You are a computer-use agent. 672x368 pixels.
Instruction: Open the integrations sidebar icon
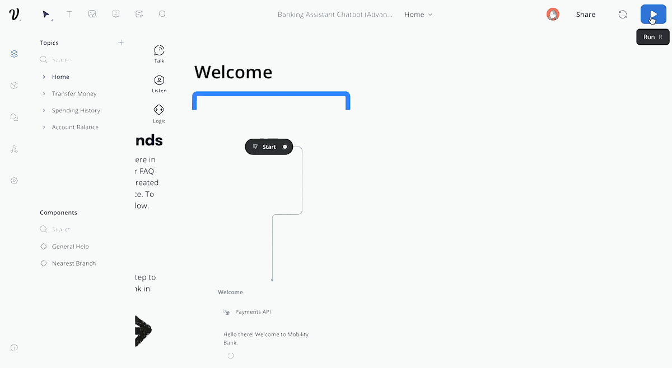(x=15, y=149)
